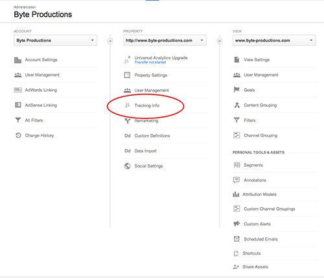Click the Account Settings building icon
Image resolution: width=324 pixels, height=278 pixels.
point(17,60)
